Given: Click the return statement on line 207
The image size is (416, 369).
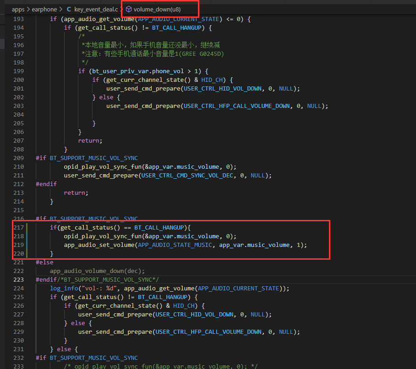Looking at the screenshot, I should point(90,141).
